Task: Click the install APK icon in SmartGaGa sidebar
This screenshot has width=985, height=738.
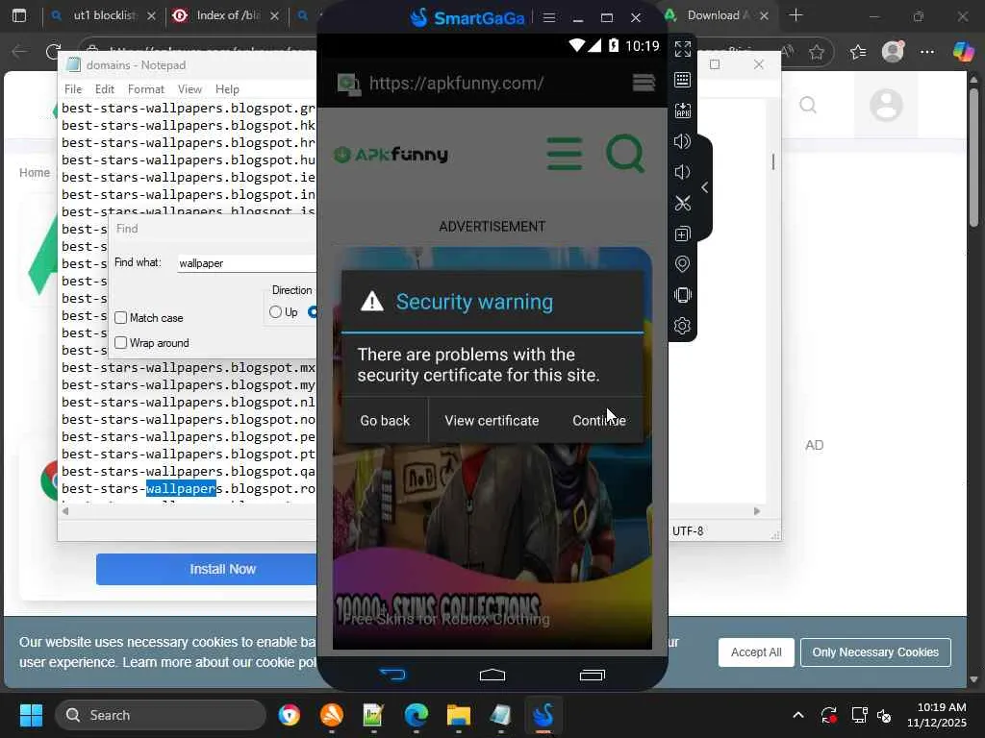Action: [683, 111]
